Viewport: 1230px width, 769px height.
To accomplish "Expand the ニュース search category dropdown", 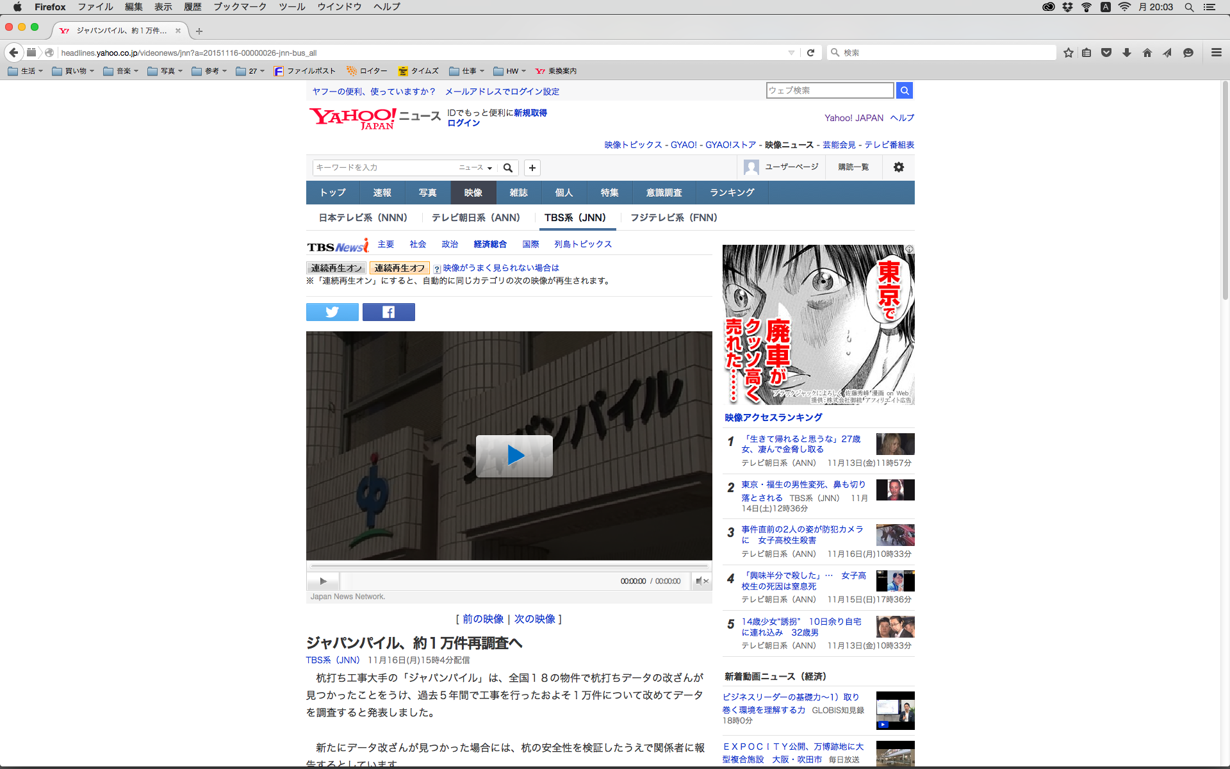I will (475, 168).
